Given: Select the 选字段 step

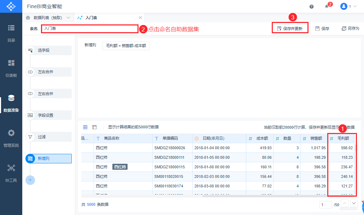Looking at the screenshot, I should pyautogui.click(x=48, y=50).
